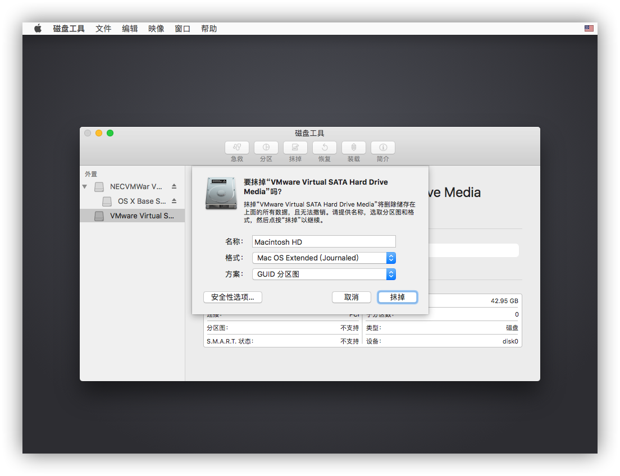Click the 恢复 restore toolbar icon
Image resolution: width=620 pixels, height=476 pixels.
(325, 148)
